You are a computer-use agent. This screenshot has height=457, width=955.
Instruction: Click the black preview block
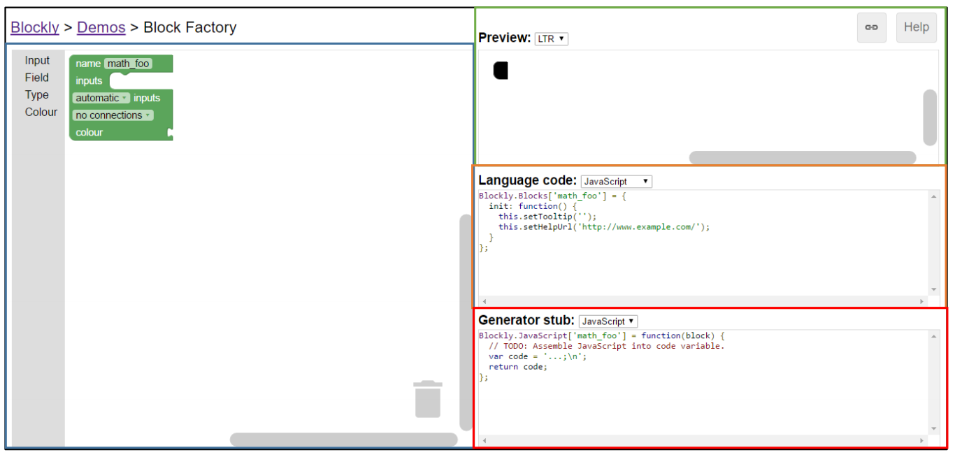click(501, 70)
